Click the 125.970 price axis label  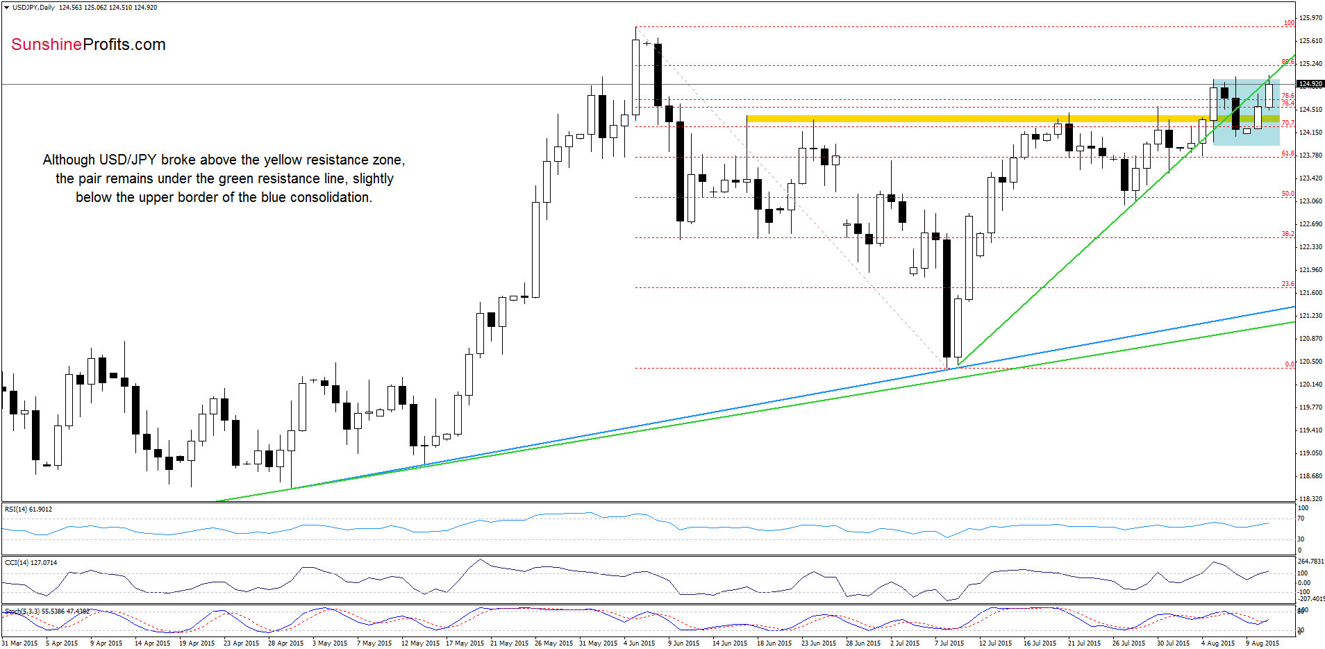pyautogui.click(x=1310, y=18)
